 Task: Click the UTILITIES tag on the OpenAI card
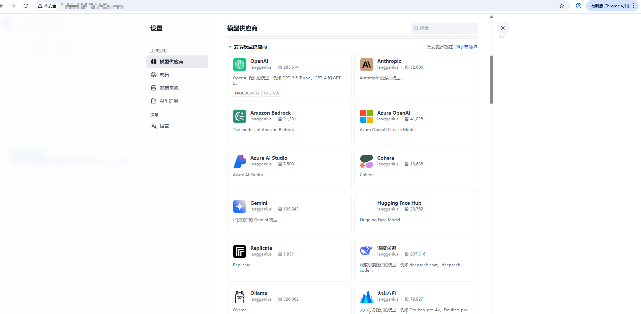point(272,93)
